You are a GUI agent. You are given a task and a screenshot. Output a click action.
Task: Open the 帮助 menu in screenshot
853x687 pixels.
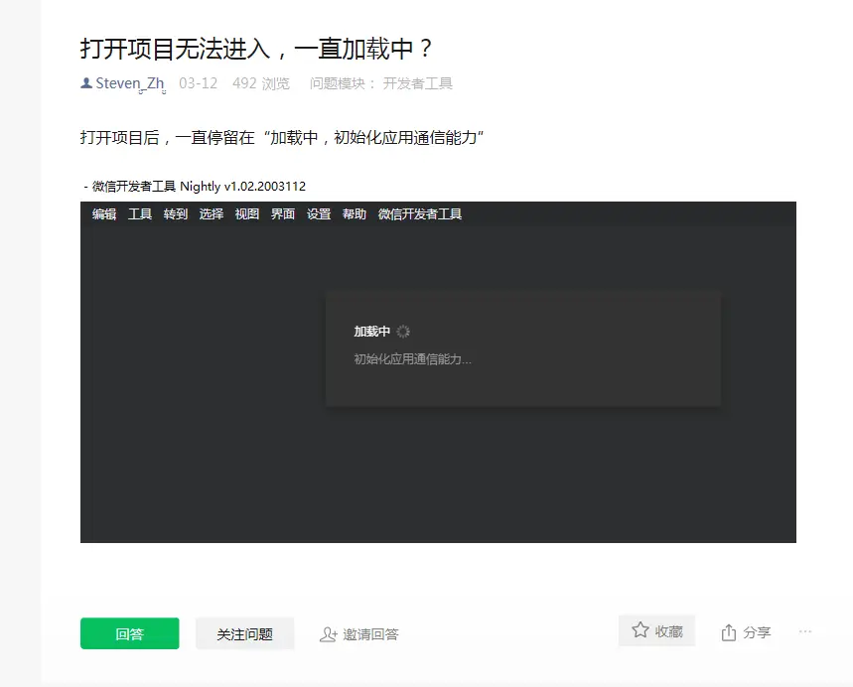click(355, 213)
